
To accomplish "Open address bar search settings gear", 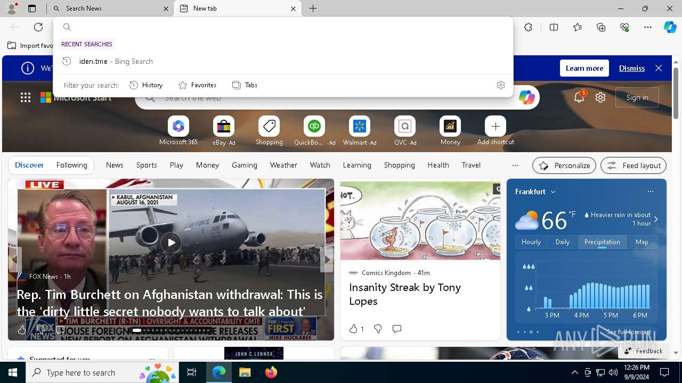I will (x=501, y=85).
